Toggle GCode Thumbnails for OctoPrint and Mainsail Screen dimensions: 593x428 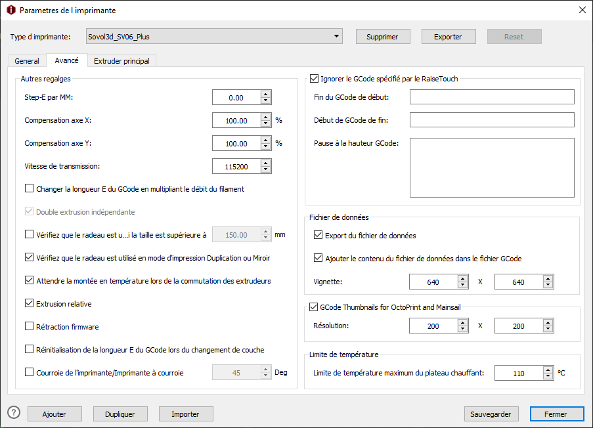point(313,307)
